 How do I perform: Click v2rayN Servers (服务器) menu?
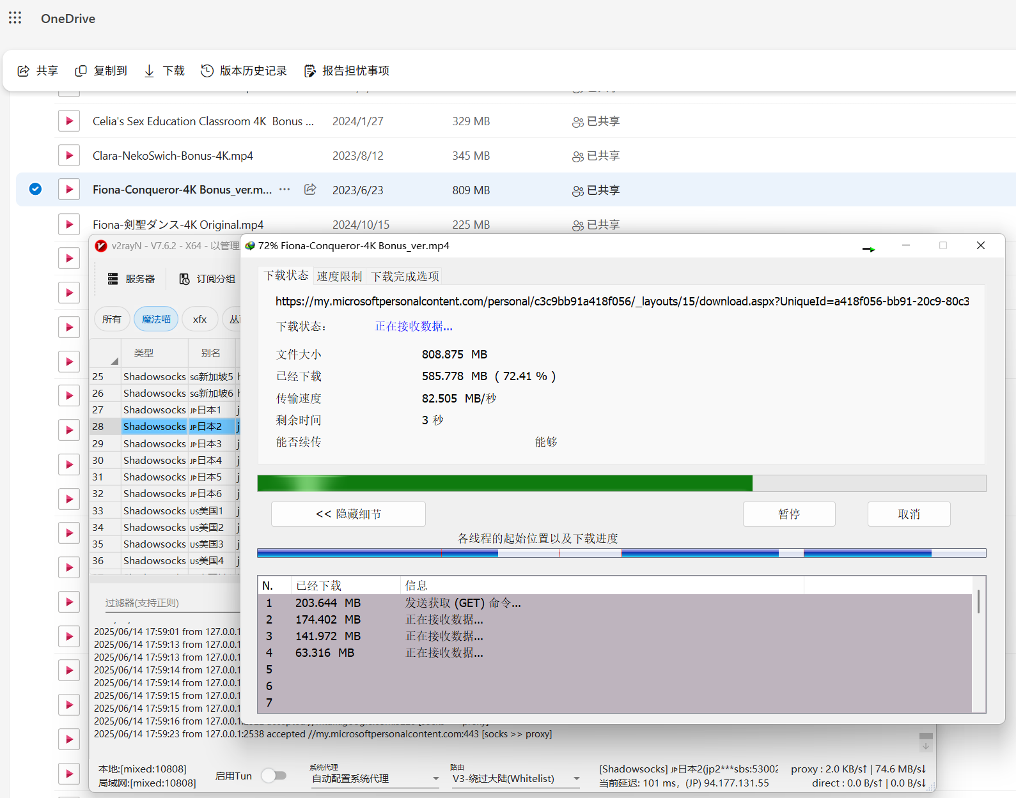pyautogui.click(x=131, y=279)
